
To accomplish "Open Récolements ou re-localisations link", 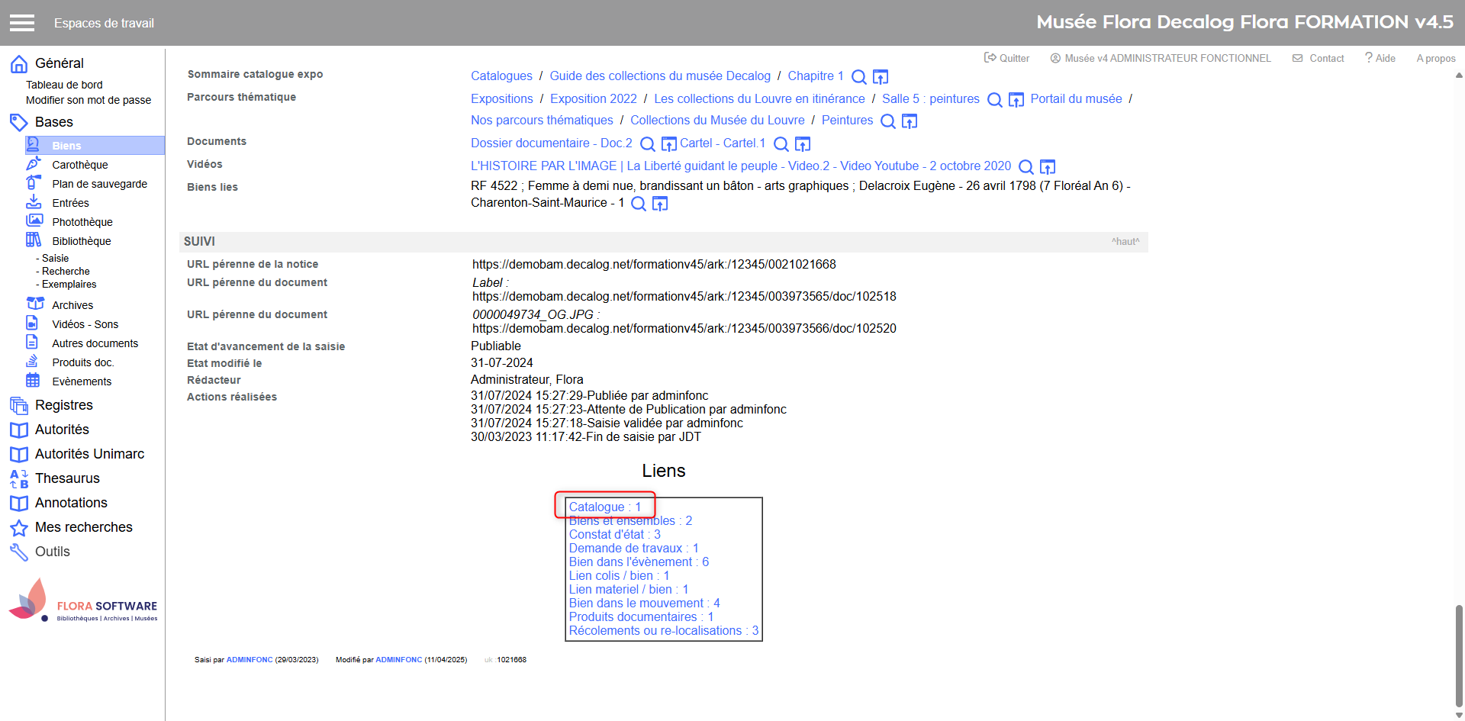I will (x=663, y=630).
